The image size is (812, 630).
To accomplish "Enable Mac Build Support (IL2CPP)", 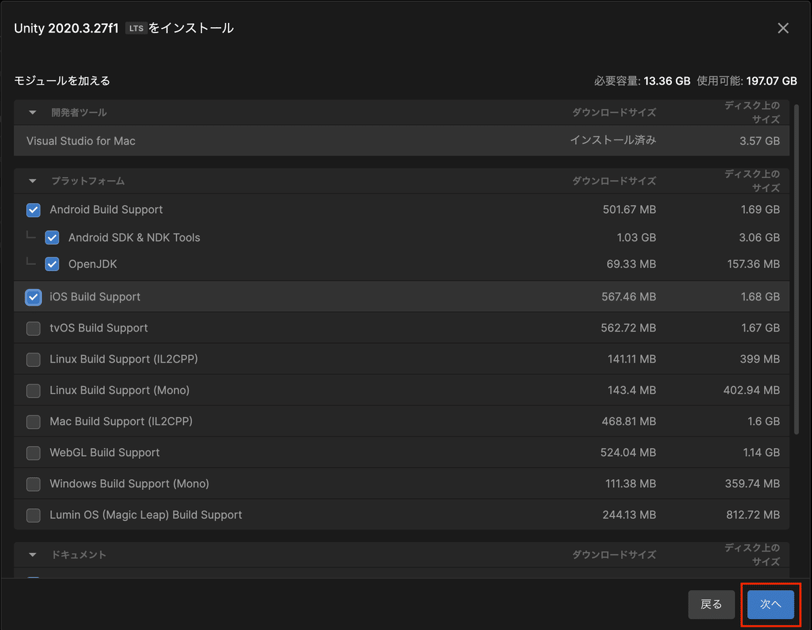I will tap(33, 422).
